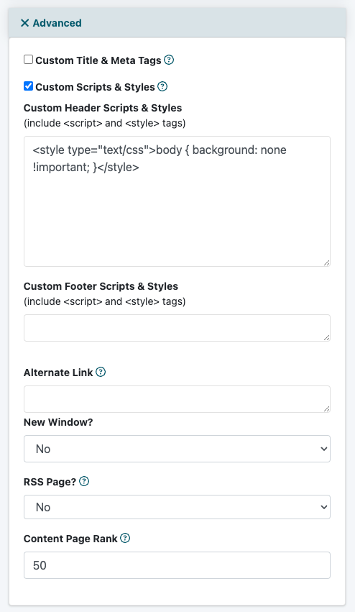Focus the Custom Footer Scripts & Styles field
The height and width of the screenshot is (612, 355).
(177, 328)
